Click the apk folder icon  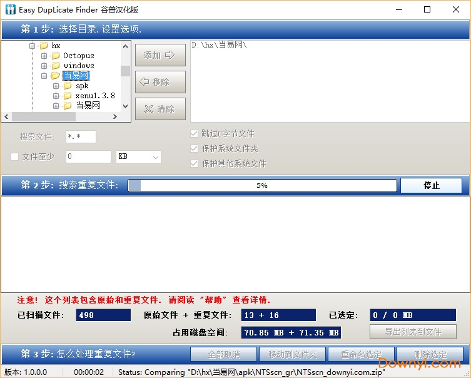(x=68, y=86)
